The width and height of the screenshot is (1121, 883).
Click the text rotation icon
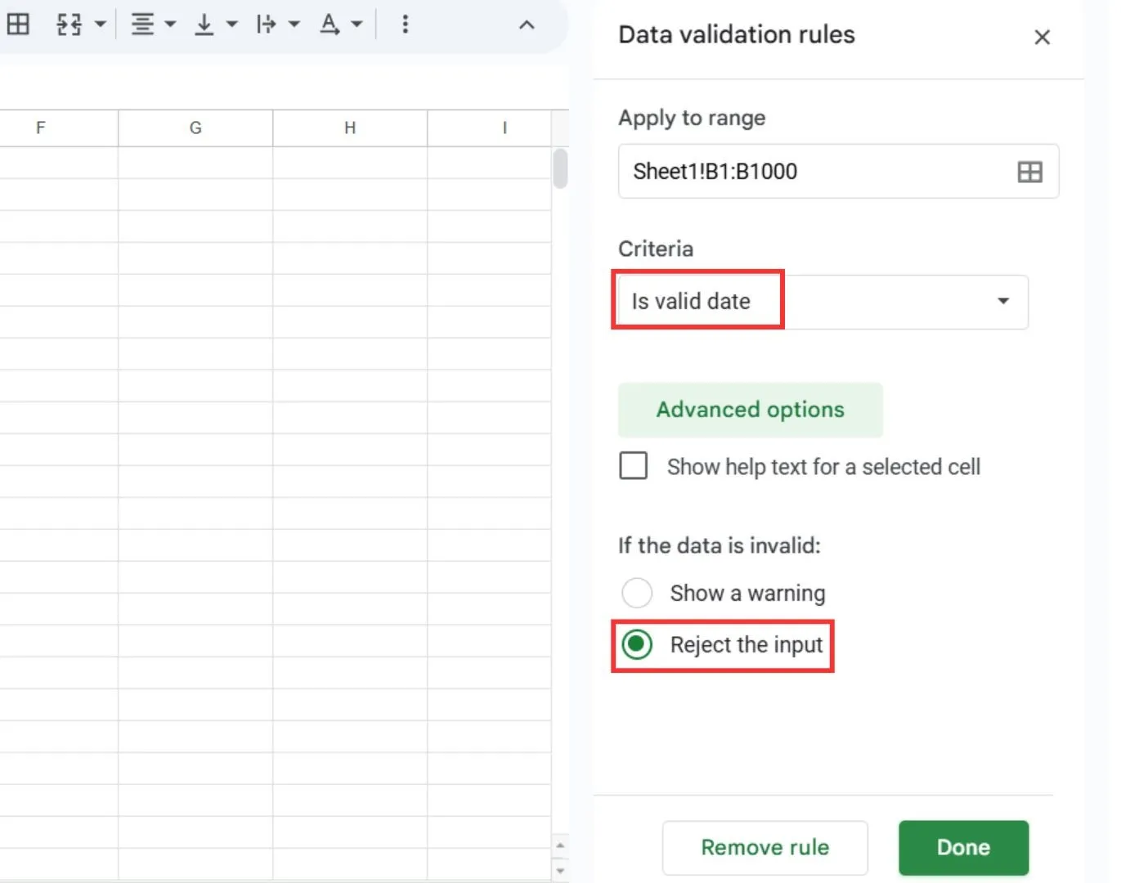(x=329, y=25)
